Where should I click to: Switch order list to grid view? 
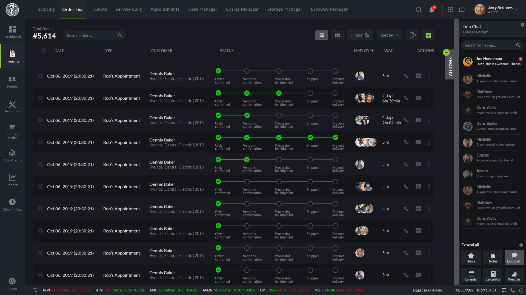click(337, 35)
